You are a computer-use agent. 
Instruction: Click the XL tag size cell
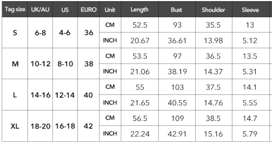click(15, 126)
